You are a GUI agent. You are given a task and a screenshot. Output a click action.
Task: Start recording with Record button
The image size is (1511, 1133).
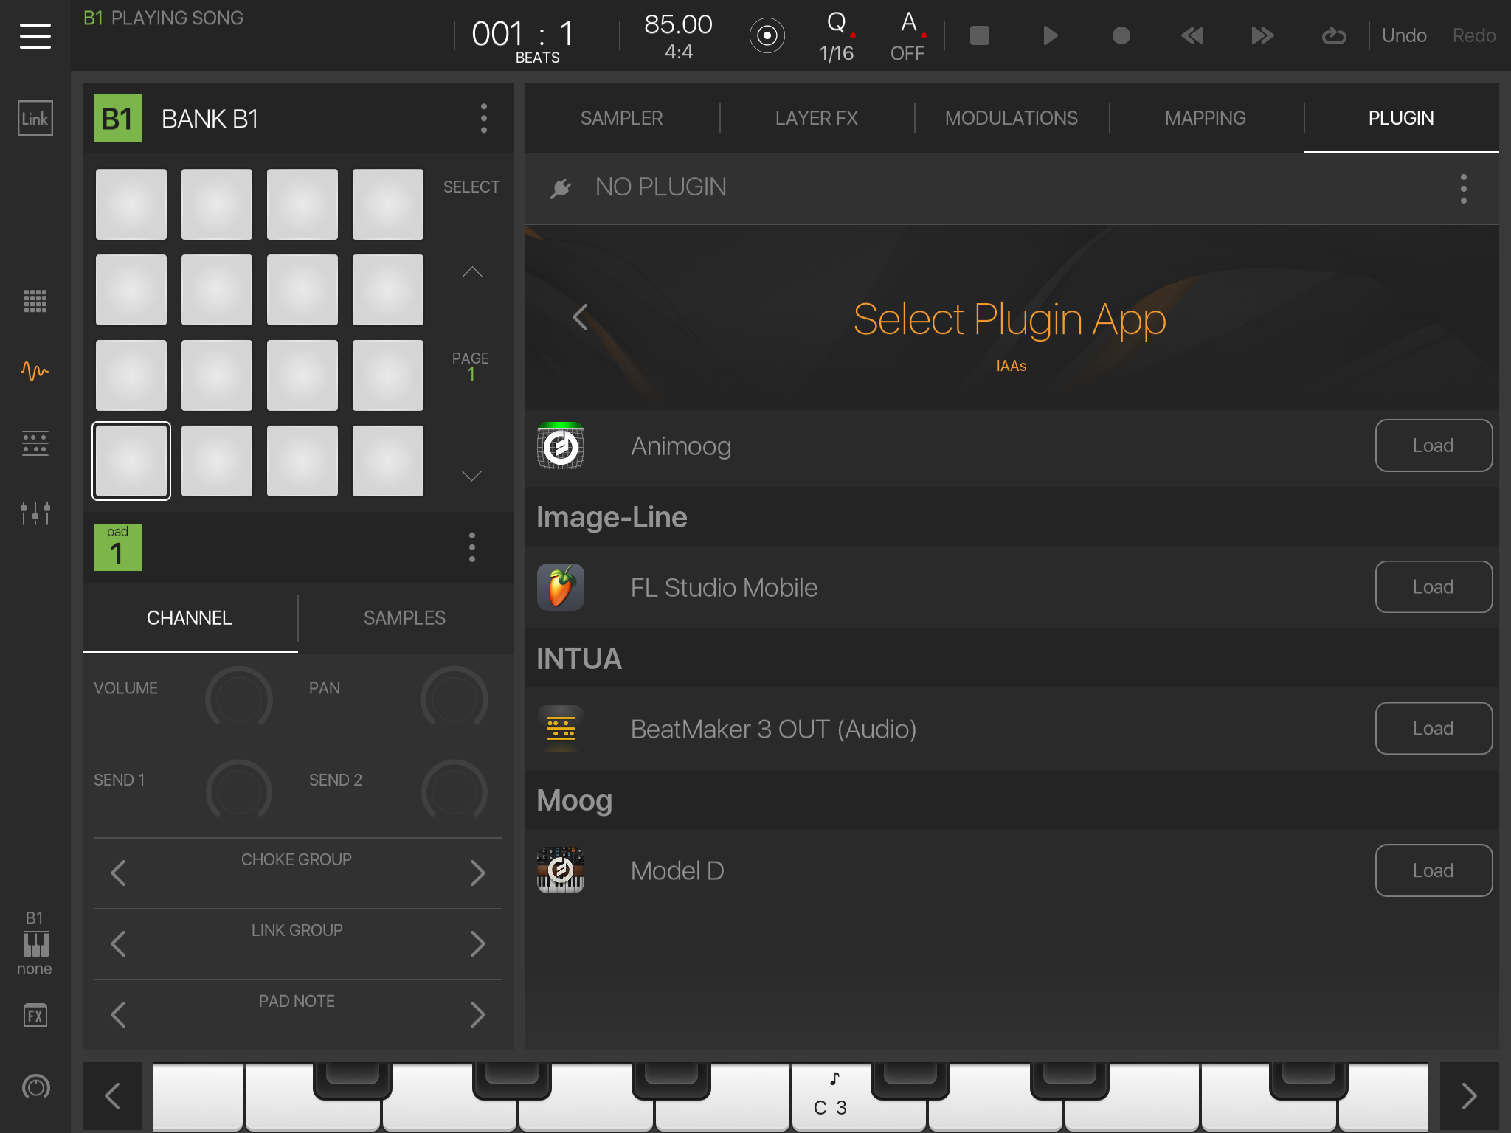coord(1121,35)
